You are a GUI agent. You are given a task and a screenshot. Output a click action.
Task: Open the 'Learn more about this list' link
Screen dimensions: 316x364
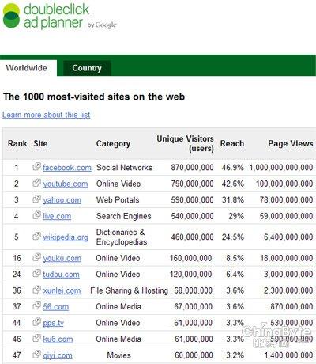click(47, 115)
